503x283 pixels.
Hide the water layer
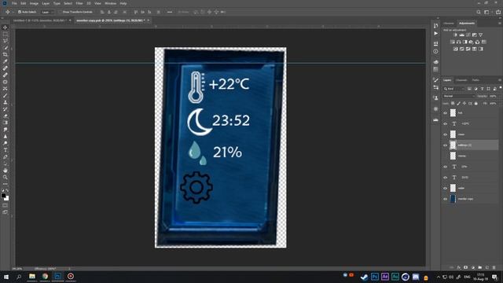click(446, 188)
